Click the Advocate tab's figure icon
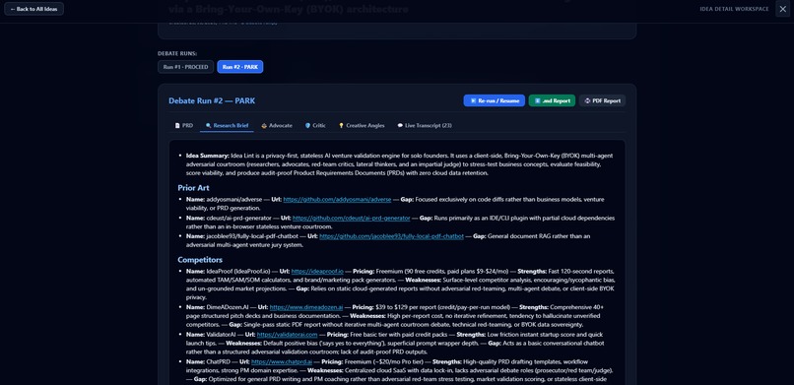The height and width of the screenshot is (385, 794). tap(264, 125)
